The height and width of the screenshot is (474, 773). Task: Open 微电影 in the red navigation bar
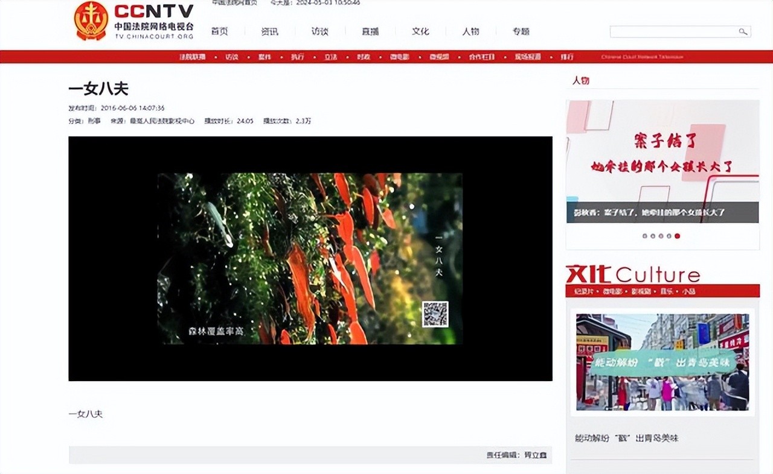tap(399, 57)
